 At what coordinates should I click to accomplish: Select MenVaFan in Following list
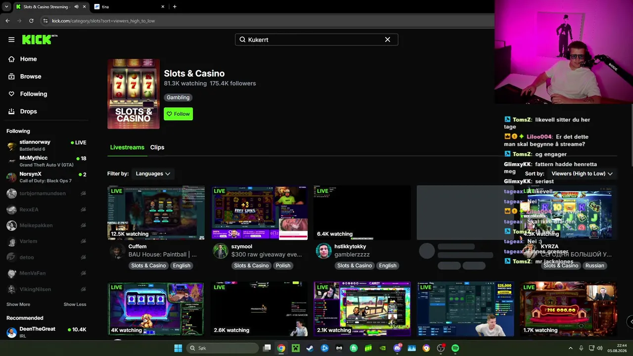(x=46, y=273)
